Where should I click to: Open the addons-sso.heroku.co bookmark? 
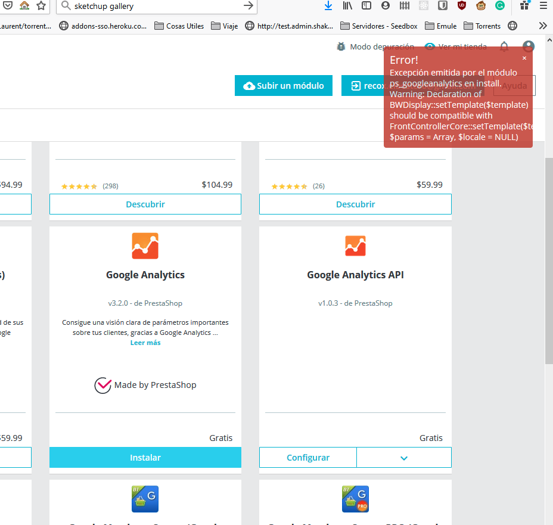(103, 26)
